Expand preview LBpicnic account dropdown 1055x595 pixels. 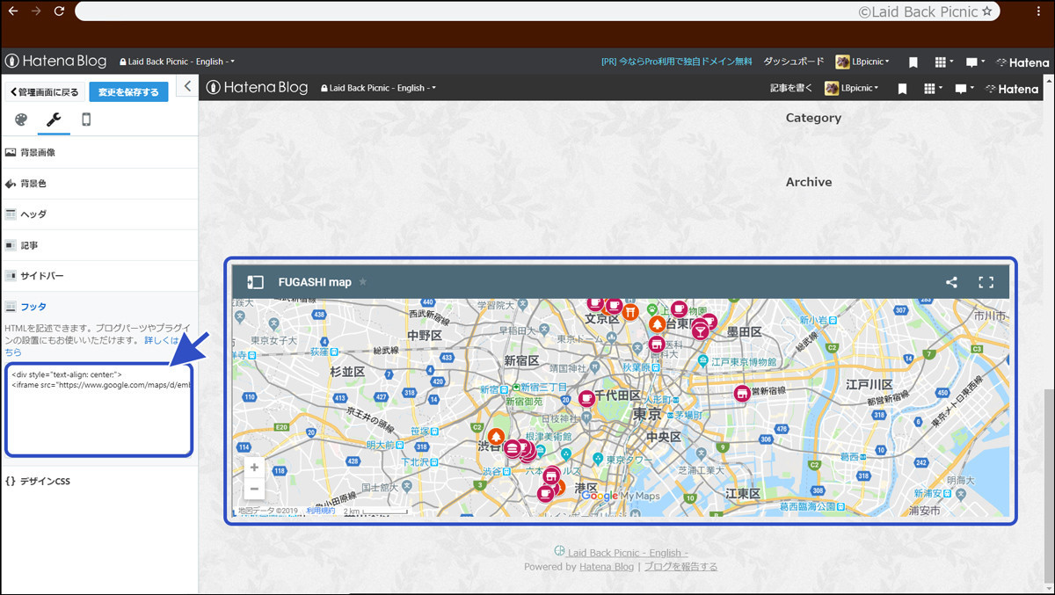pyautogui.click(x=851, y=88)
